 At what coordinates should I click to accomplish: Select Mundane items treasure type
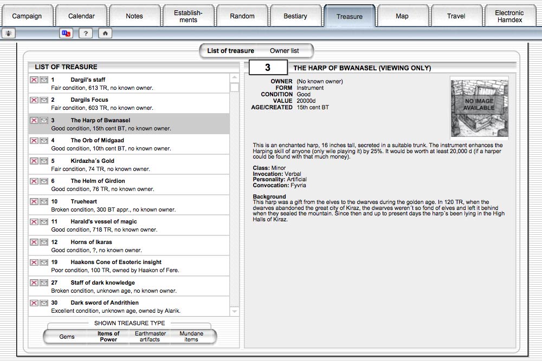191,337
